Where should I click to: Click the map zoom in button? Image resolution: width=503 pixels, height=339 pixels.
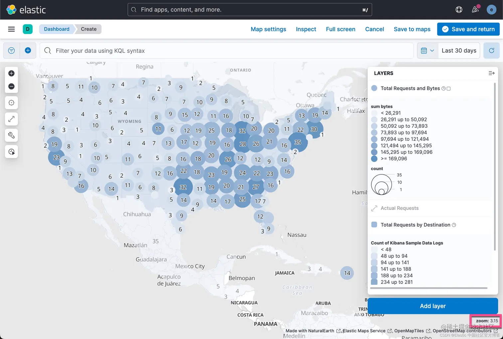pyautogui.click(x=11, y=73)
